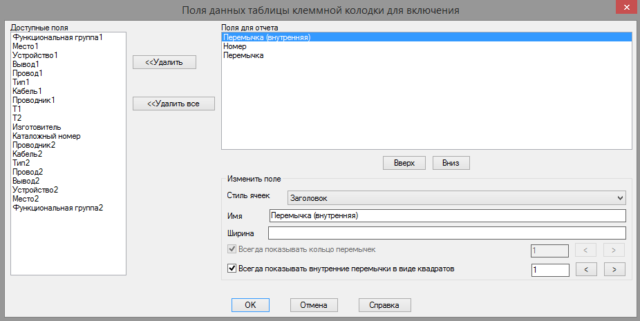640x321 pixels.
Task: Select T2 in available fields
Action: 68,118
